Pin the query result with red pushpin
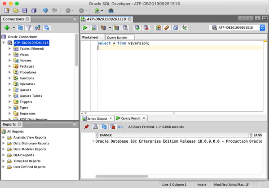Screen dimensions: 269x188 tap(87, 127)
